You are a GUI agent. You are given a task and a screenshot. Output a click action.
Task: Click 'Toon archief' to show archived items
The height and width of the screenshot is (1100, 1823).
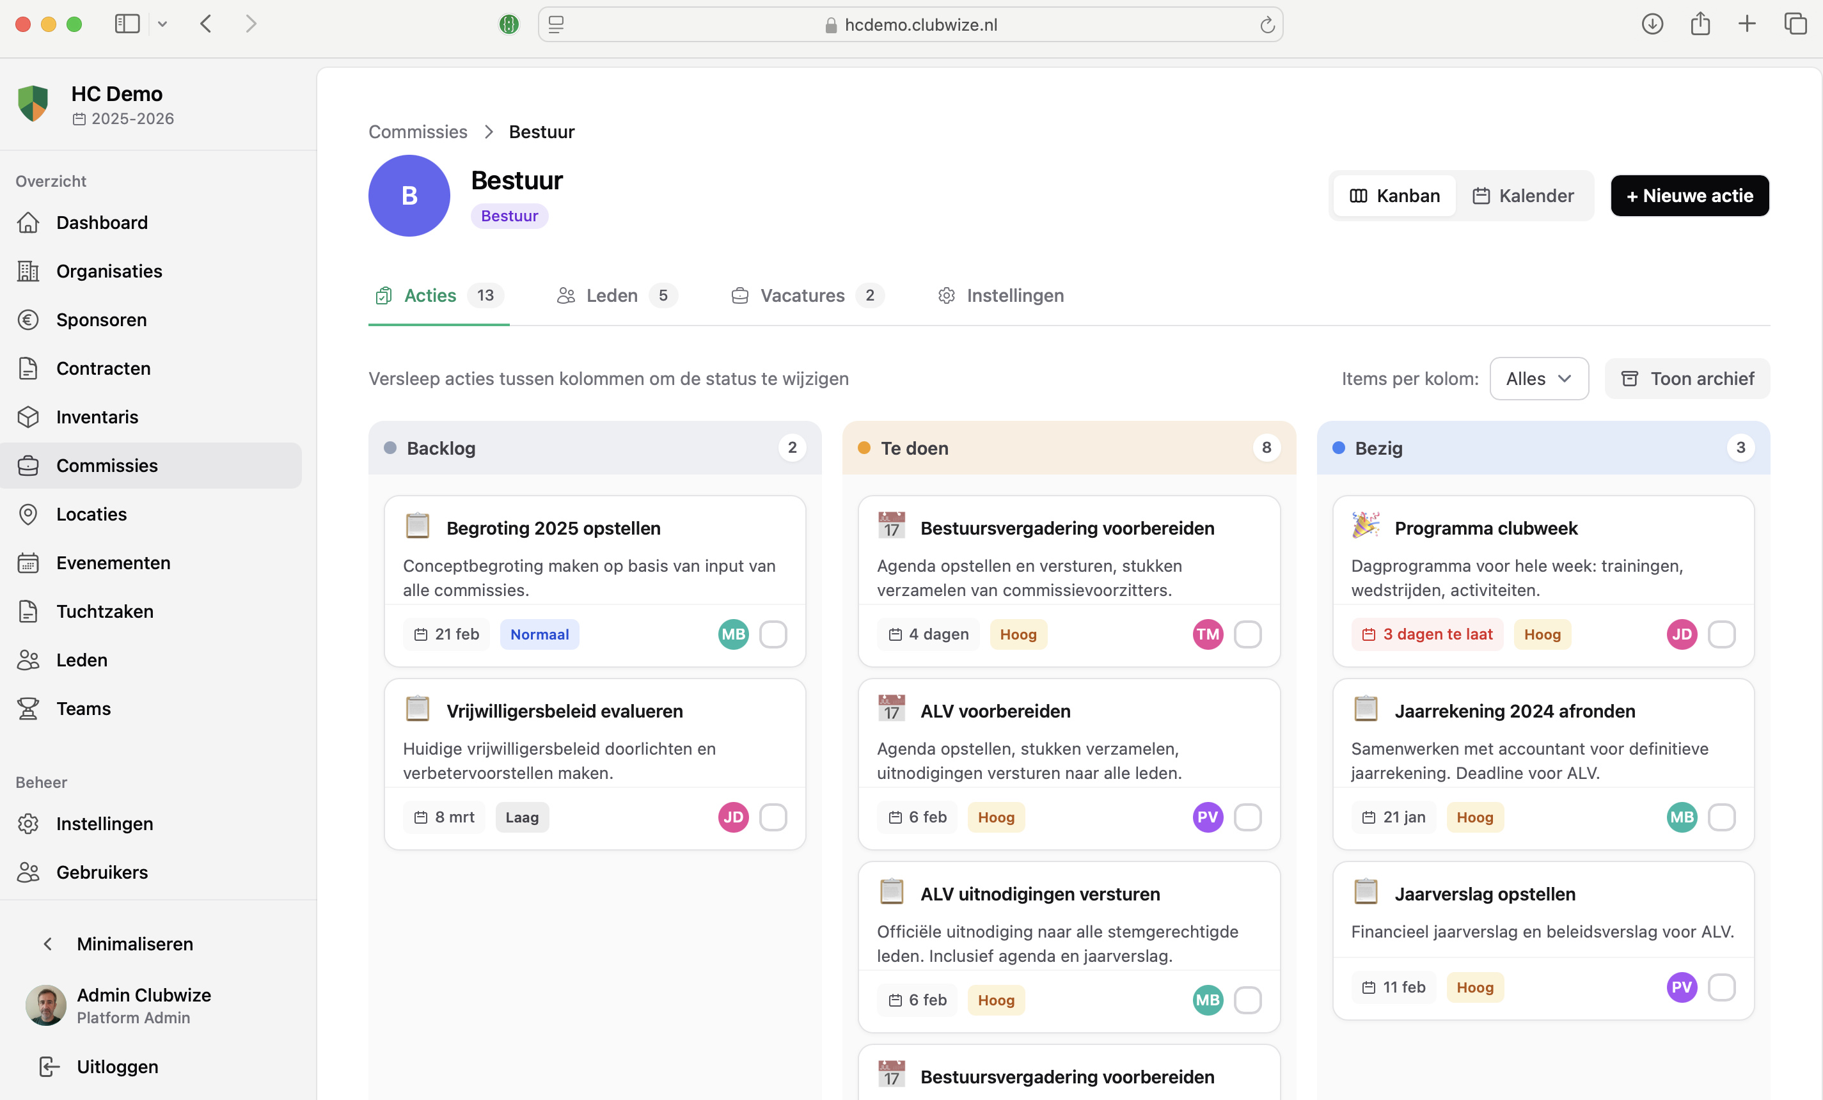coord(1687,378)
